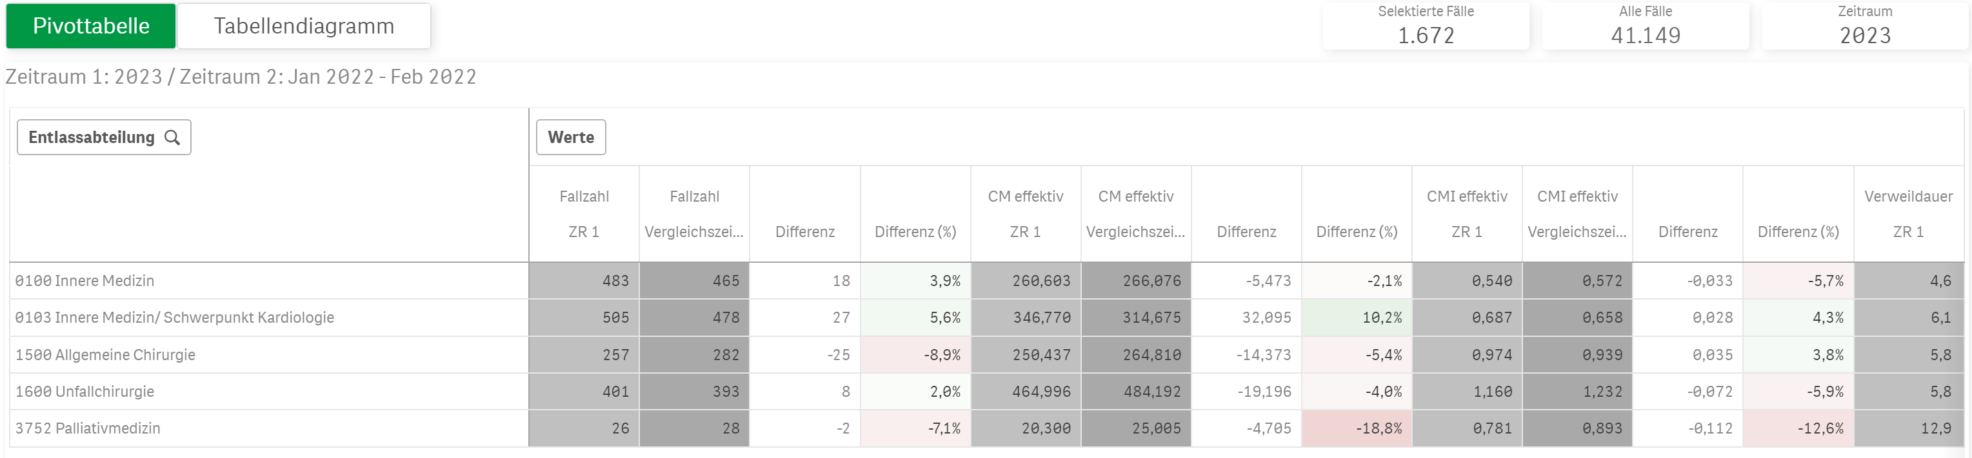Image resolution: width=1972 pixels, height=458 pixels.
Task: Click the Alle Fälle KPI tile
Action: point(1645,26)
